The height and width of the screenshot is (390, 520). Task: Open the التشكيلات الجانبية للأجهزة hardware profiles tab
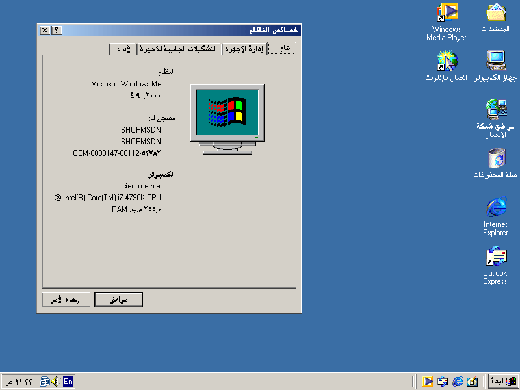[179, 49]
